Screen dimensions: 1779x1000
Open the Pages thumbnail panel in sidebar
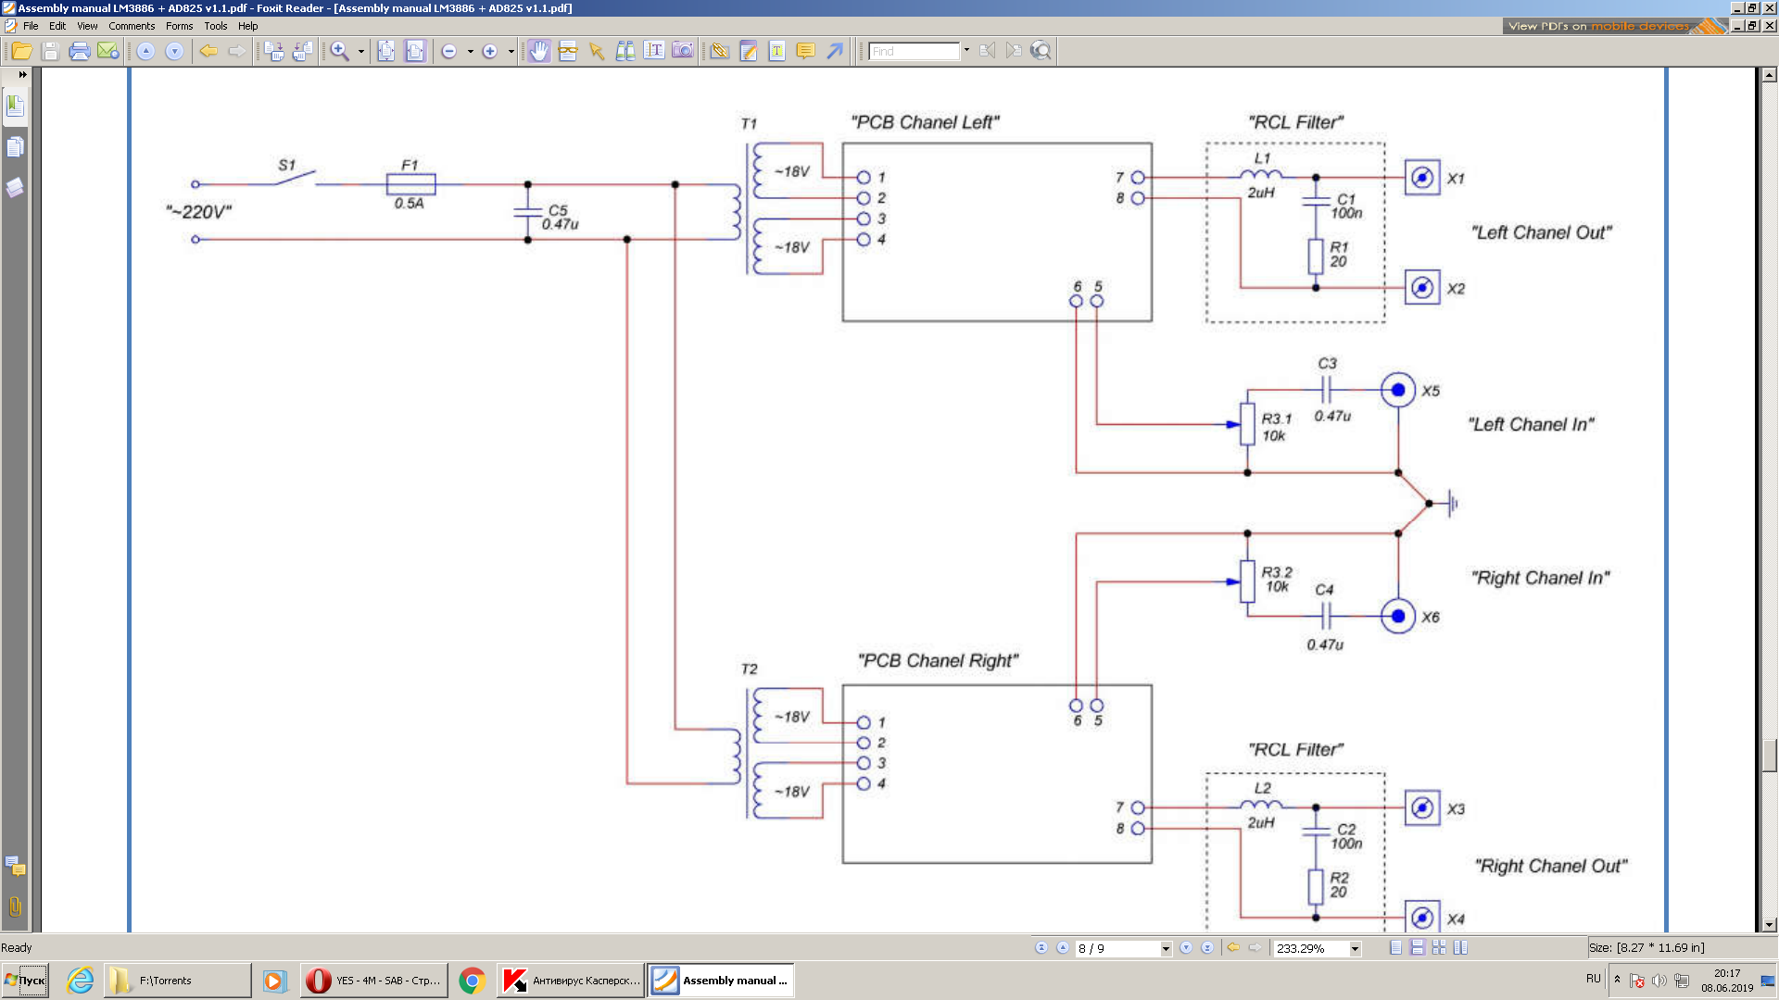point(15,147)
